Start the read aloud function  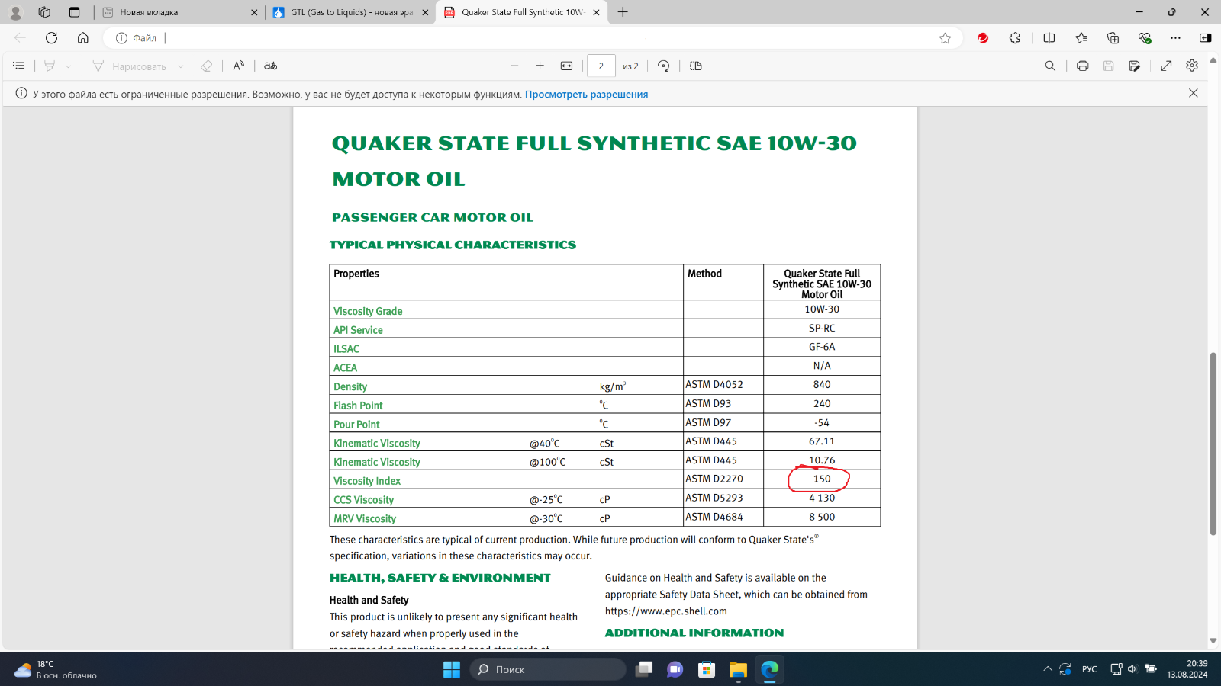(239, 66)
